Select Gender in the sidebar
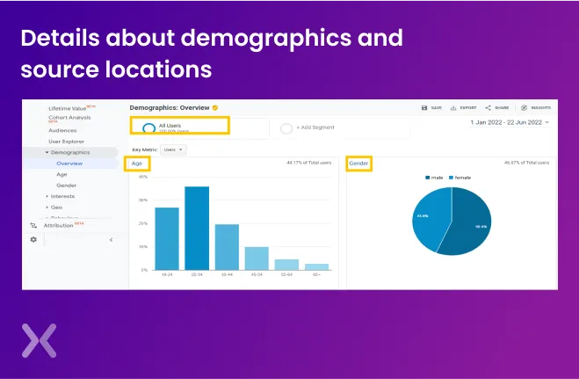This screenshot has height=379, width=579. pos(67,186)
